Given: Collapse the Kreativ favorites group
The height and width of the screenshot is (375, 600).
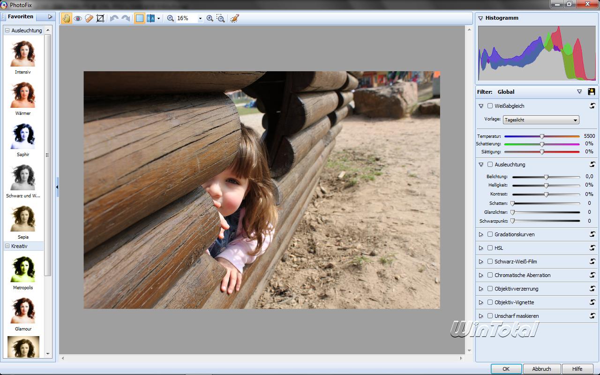Looking at the screenshot, I should [x=7, y=246].
